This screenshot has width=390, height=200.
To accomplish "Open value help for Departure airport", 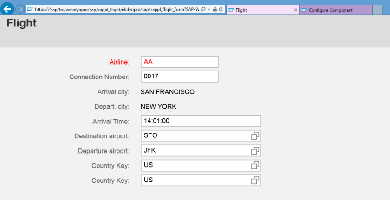I will coord(255,151).
